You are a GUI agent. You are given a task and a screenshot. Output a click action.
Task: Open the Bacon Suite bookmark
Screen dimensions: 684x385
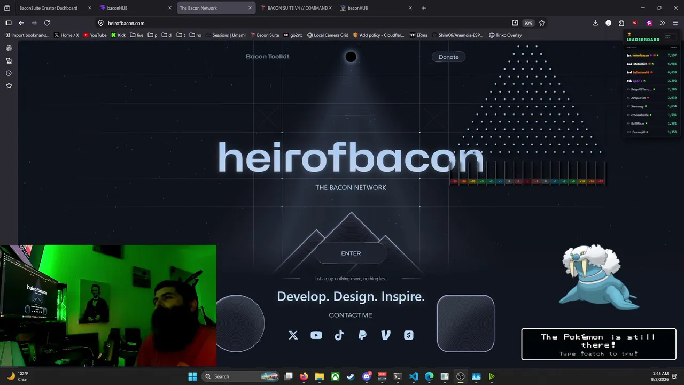[x=265, y=35]
